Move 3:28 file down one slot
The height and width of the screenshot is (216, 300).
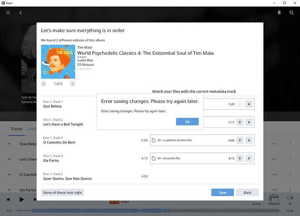tap(249, 104)
